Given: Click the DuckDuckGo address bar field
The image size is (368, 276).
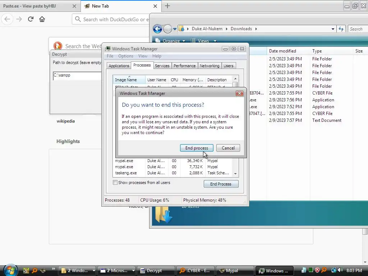Looking at the screenshot, I should [111, 19].
